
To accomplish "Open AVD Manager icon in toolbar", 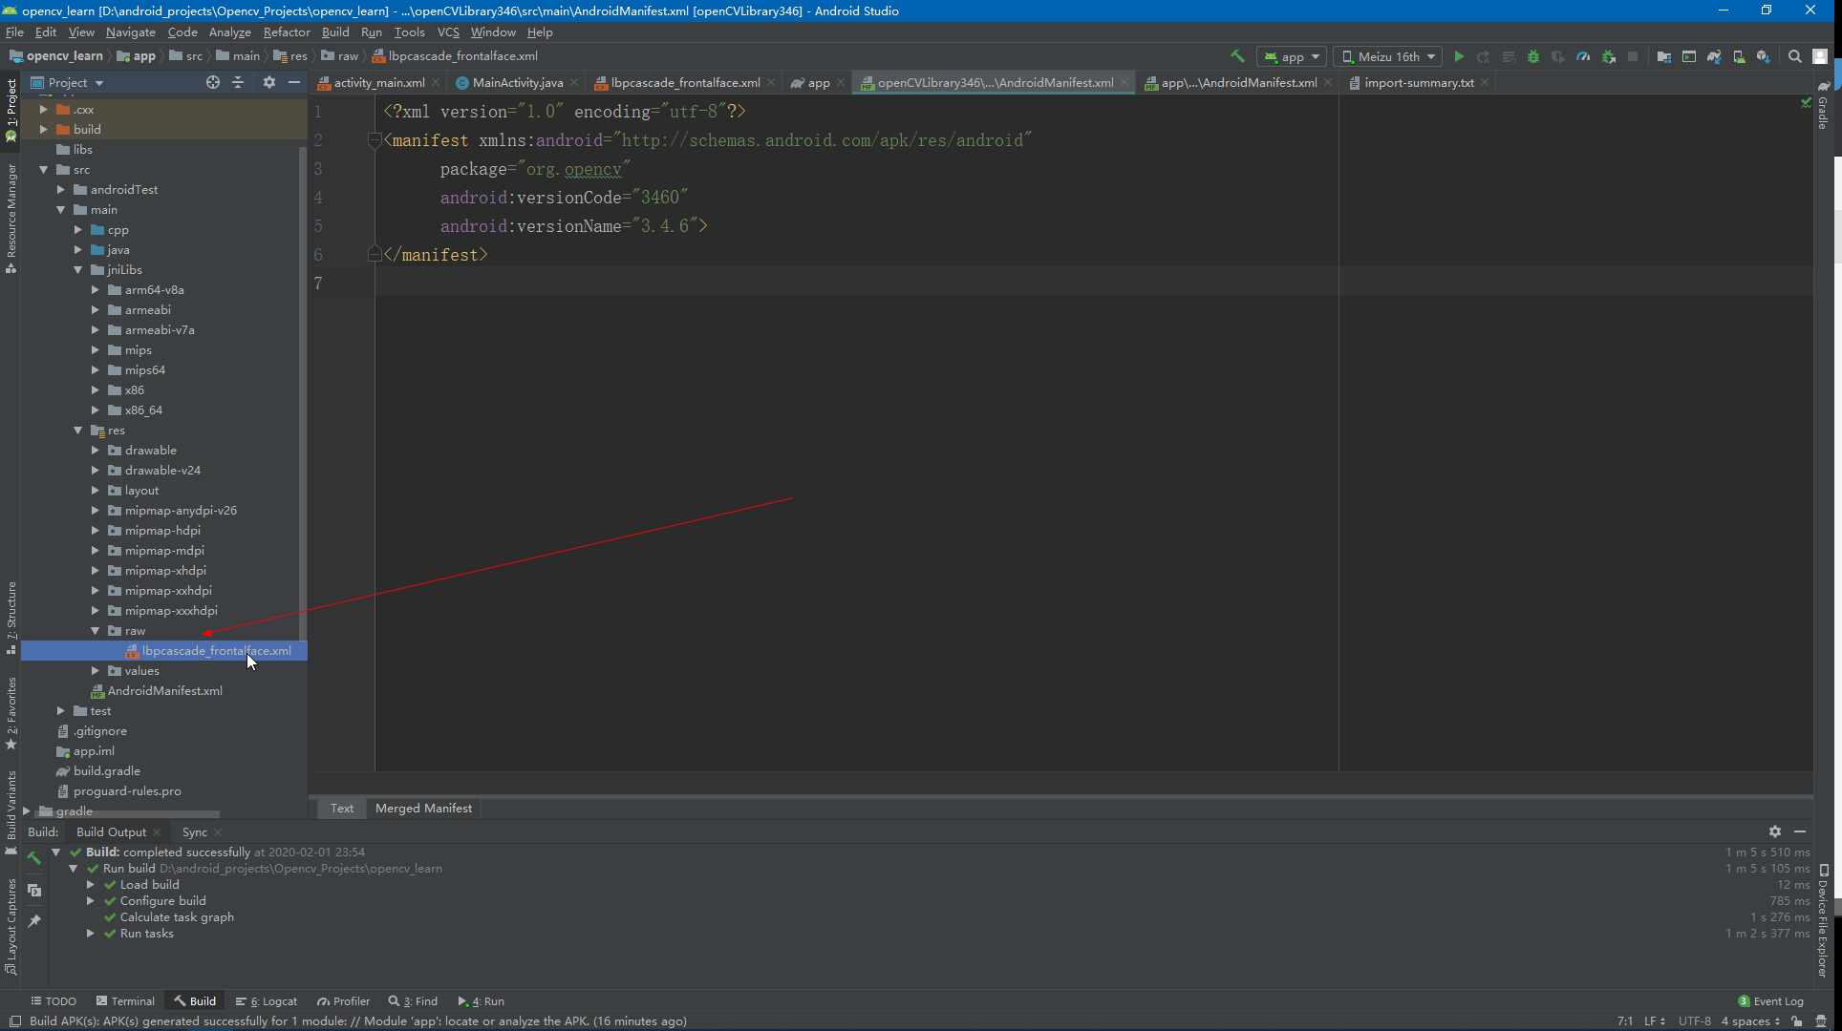I will [x=1739, y=56].
